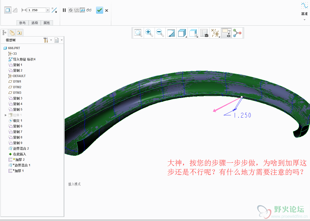Select the remove-material thicken option
The width and height of the screenshot is (310, 221).
tap(15, 10)
